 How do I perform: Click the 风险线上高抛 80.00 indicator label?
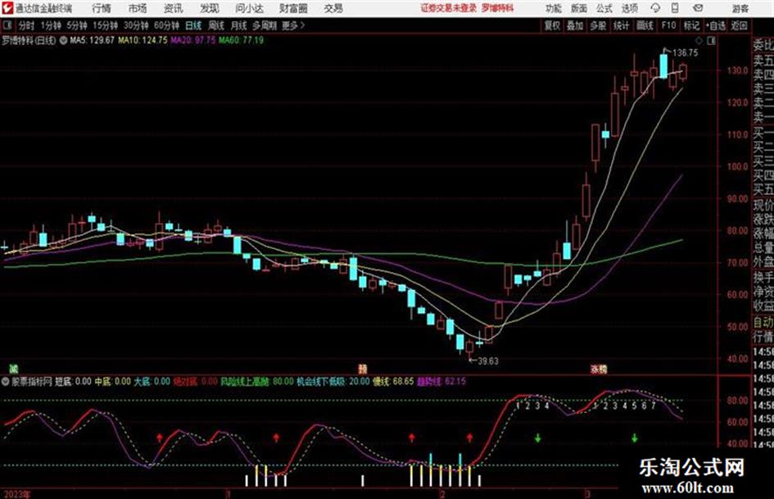256,381
